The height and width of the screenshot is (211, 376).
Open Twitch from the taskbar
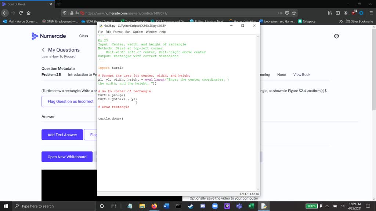pyautogui.click(x=227, y=206)
